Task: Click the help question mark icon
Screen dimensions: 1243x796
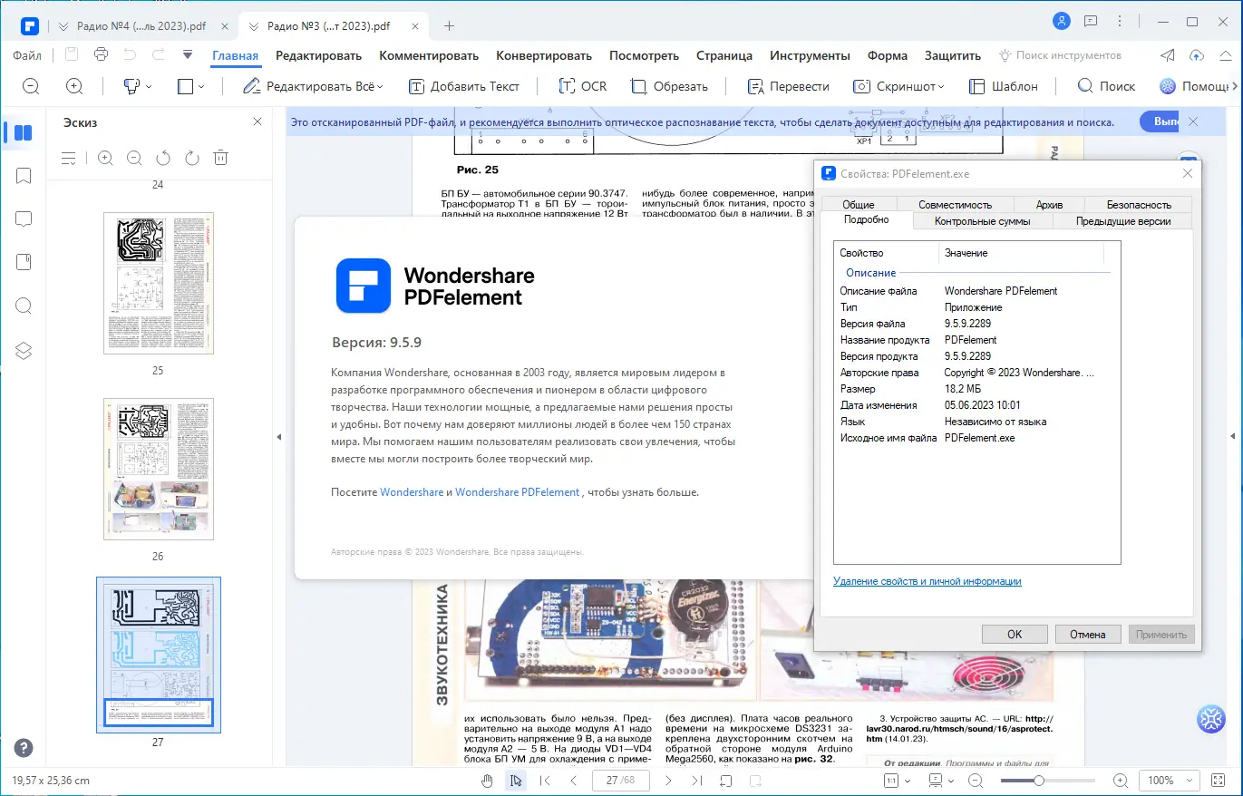Action: 24,748
